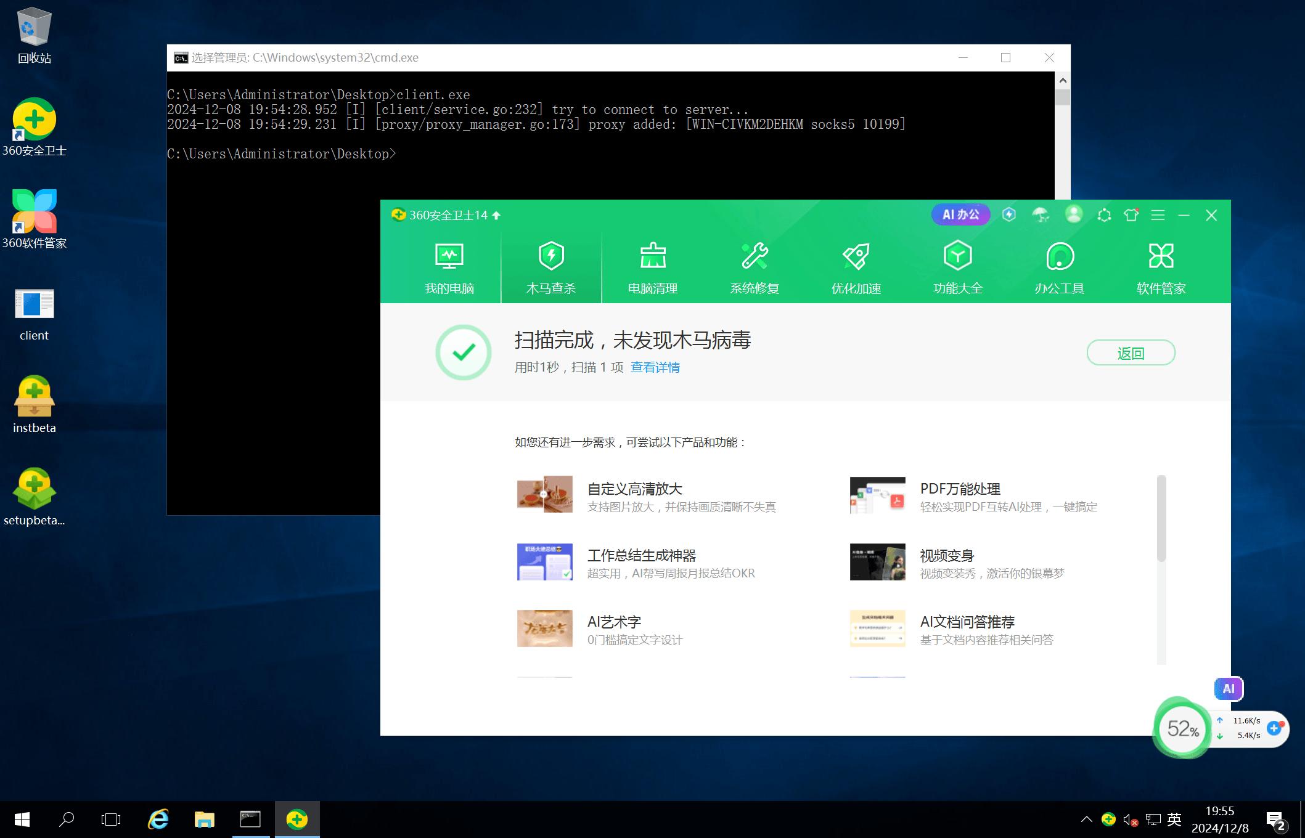Click the hexagon icon left of the skin icon

(x=1104, y=215)
